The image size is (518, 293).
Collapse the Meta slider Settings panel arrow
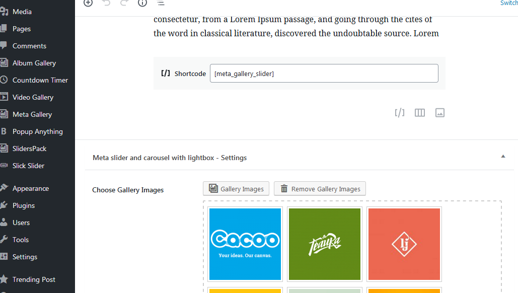pos(503,157)
